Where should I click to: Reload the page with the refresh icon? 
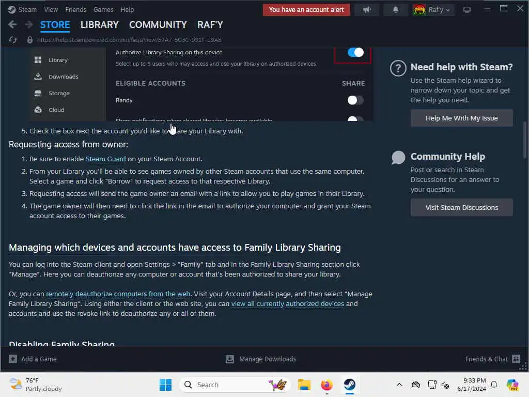click(x=13, y=40)
